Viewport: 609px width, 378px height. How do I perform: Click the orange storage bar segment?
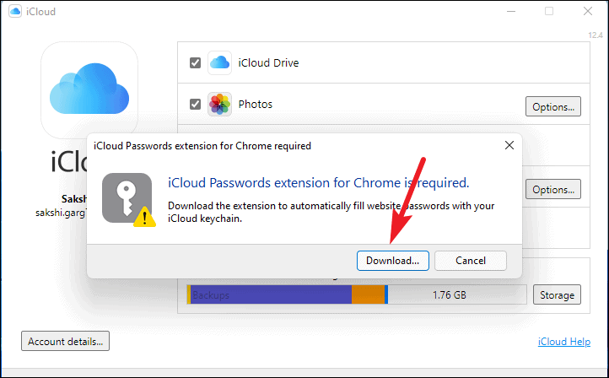point(369,294)
